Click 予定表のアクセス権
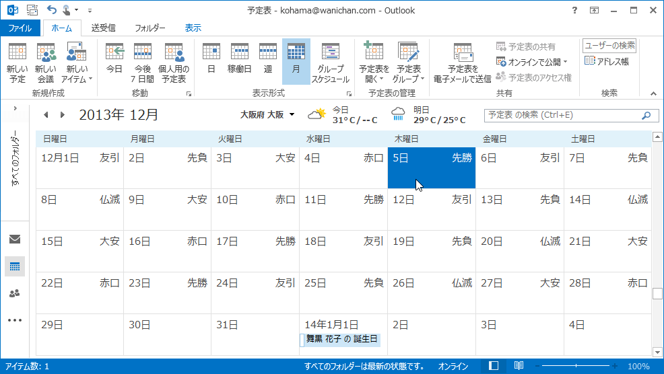Viewport: 664px width, 374px height. click(x=533, y=77)
